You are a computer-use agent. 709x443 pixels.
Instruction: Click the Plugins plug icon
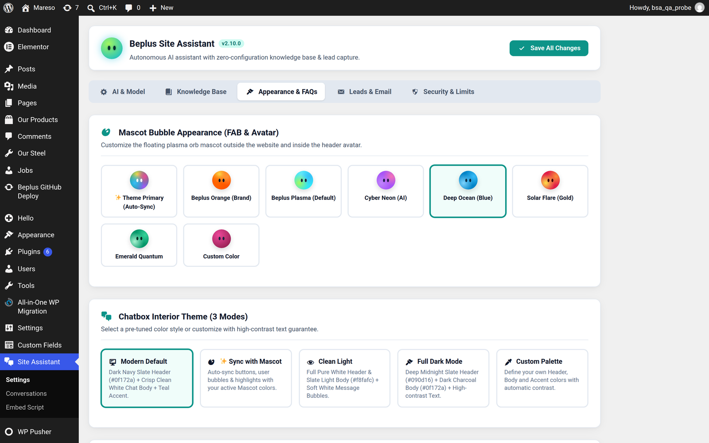(9, 252)
